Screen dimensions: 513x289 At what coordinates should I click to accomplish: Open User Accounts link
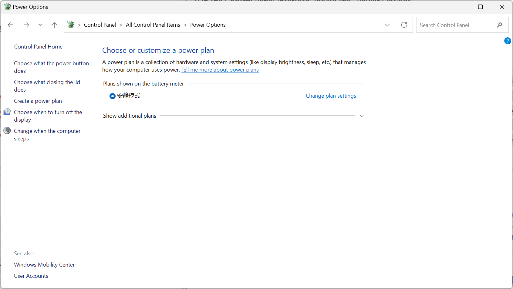[31, 276]
